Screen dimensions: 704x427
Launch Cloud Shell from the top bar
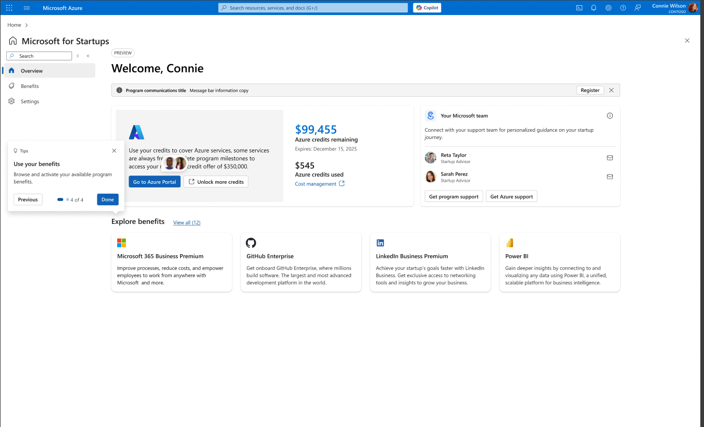579,8
